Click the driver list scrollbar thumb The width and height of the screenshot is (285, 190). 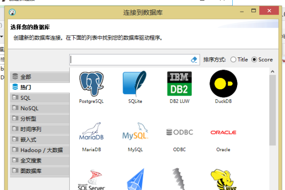[x=273, y=110]
